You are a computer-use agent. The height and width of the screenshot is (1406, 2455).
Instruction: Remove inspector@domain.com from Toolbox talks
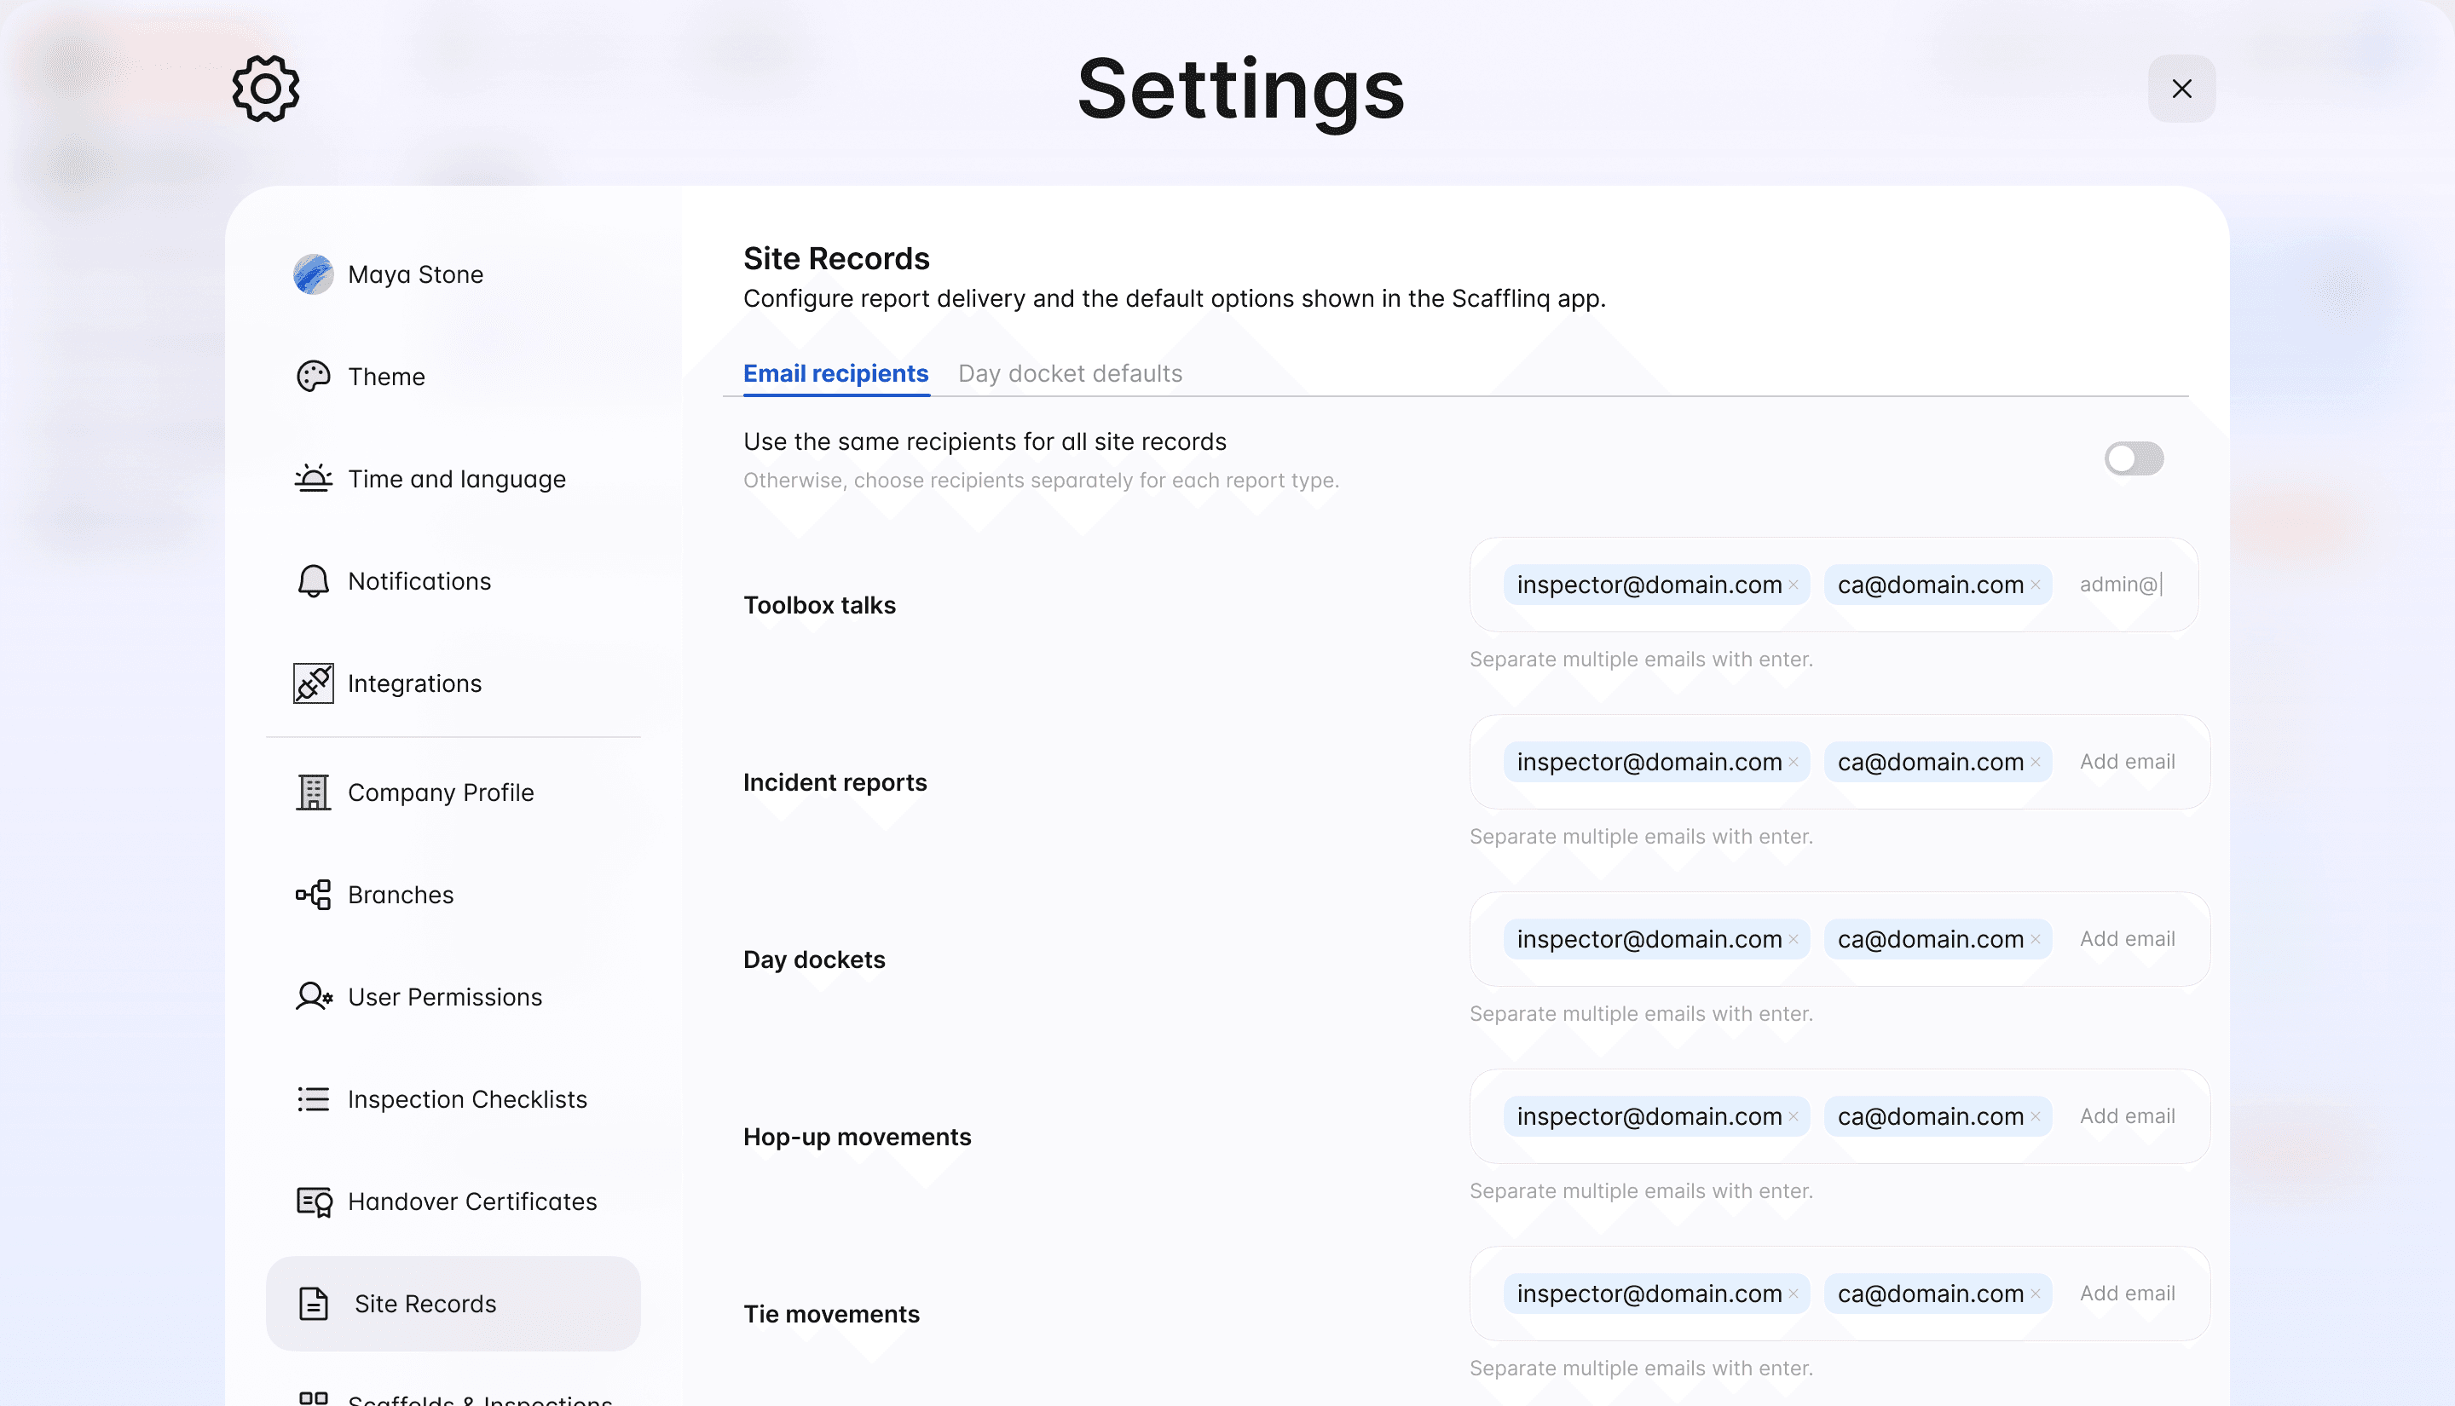1794,585
